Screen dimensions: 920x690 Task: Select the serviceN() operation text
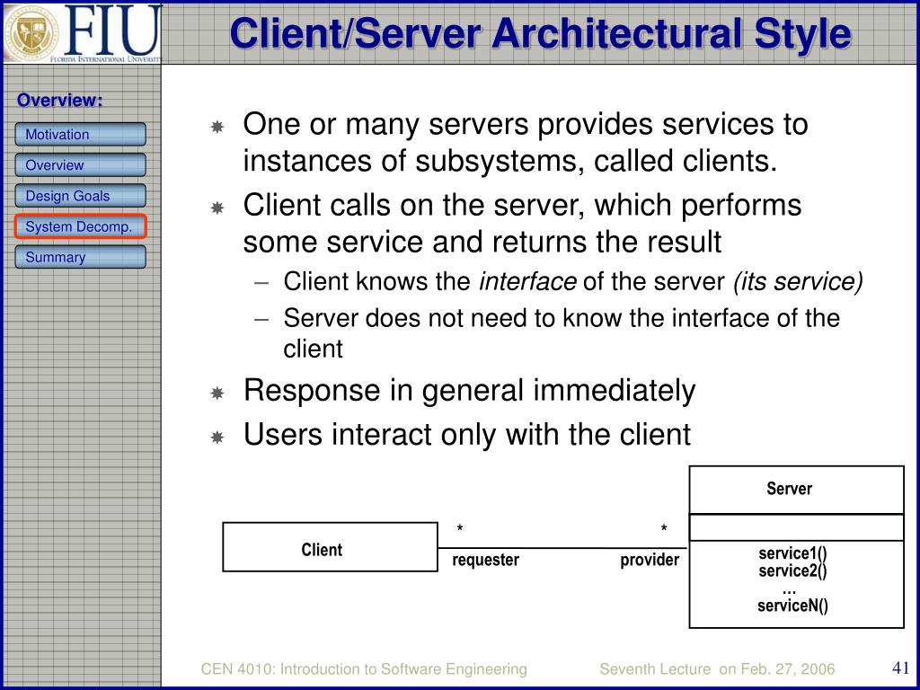coord(792,606)
